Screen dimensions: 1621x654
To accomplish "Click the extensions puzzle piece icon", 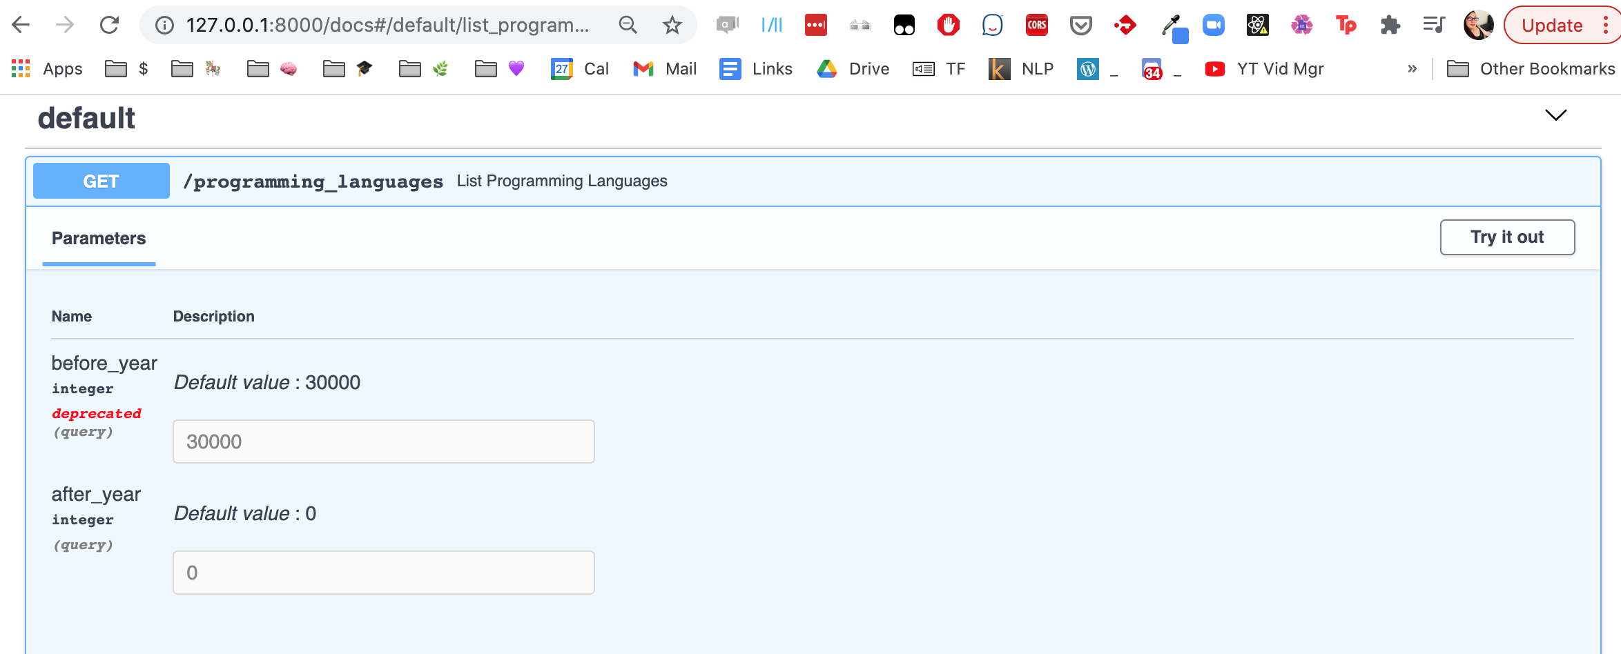I will click(x=1390, y=25).
